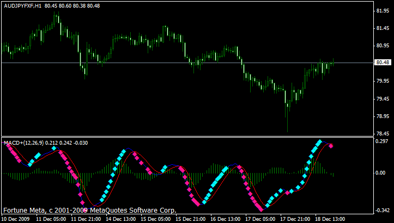Click the 10 Dec 2009 date label
The width and height of the screenshot is (394, 223).
click(x=16, y=219)
